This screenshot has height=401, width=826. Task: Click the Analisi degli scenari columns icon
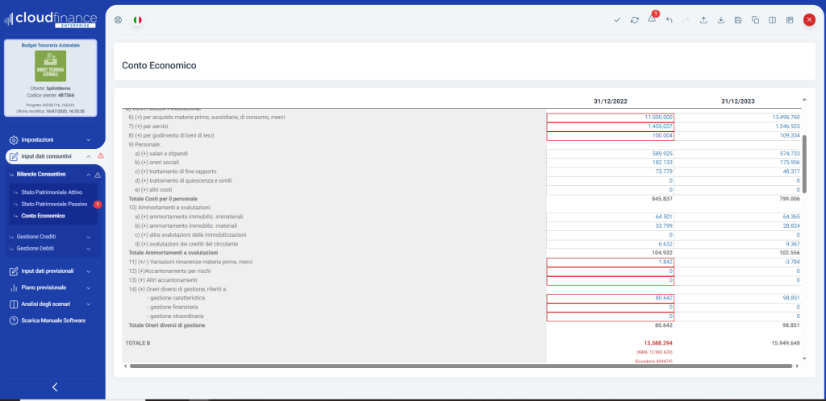tap(15, 304)
